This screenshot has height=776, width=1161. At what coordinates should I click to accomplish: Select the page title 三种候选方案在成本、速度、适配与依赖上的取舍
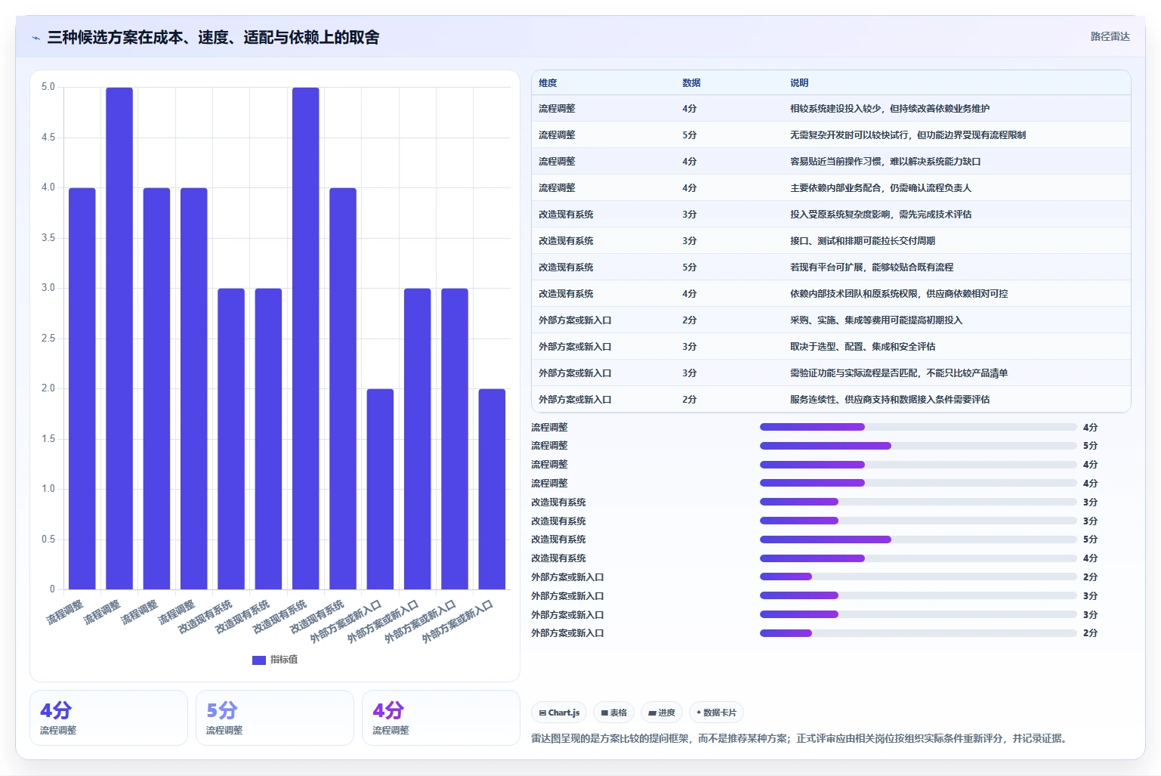(213, 37)
